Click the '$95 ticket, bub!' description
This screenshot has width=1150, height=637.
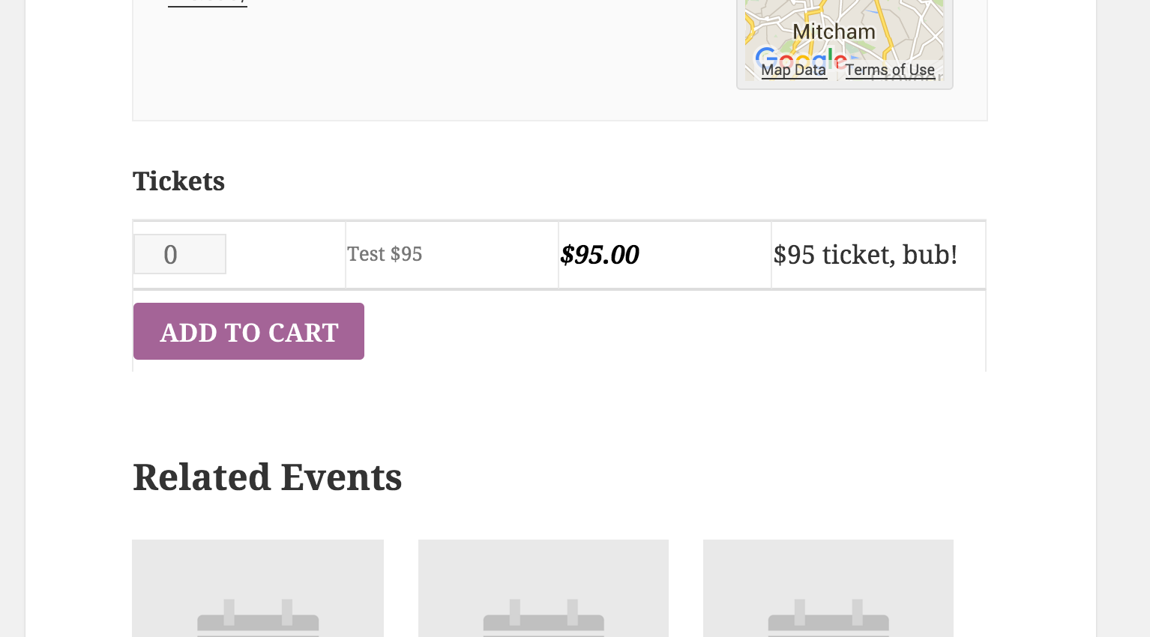pyautogui.click(x=865, y=255)
